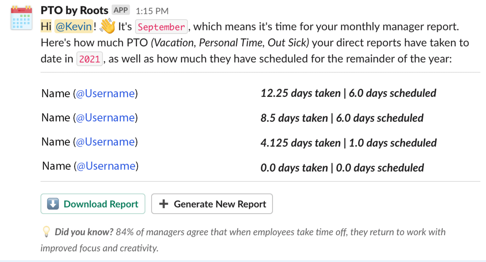The image size is (486, 262).
Task: Click the Generate New Report button
Action: (x=212, y=204)
